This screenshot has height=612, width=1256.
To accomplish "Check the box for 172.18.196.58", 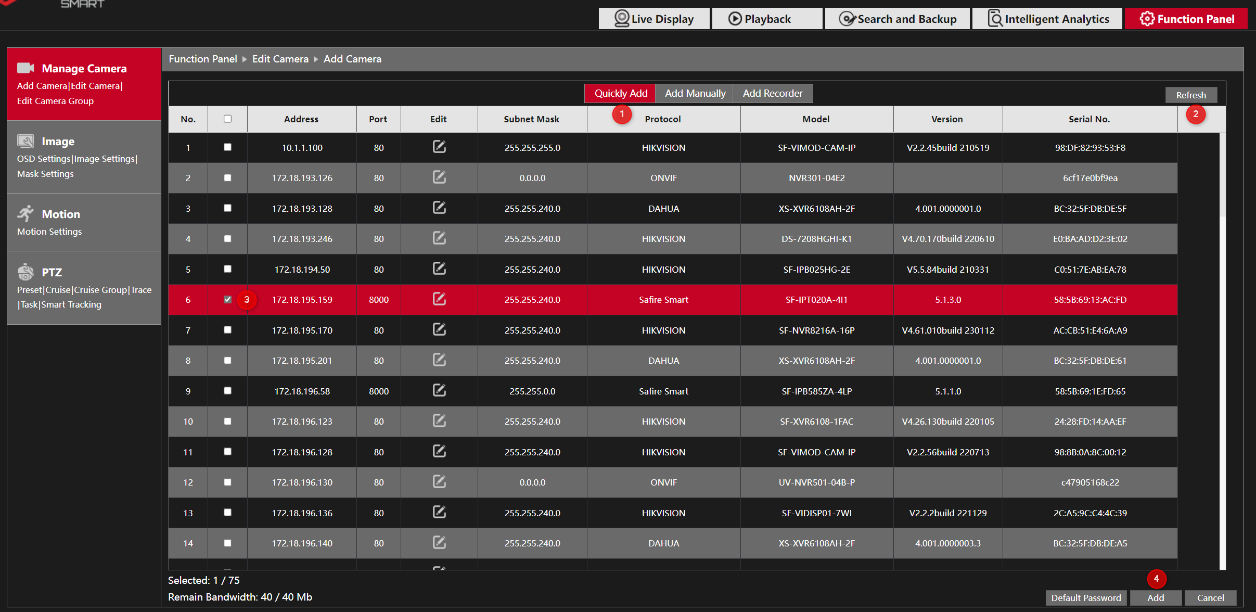I will (x=227, y=391).
